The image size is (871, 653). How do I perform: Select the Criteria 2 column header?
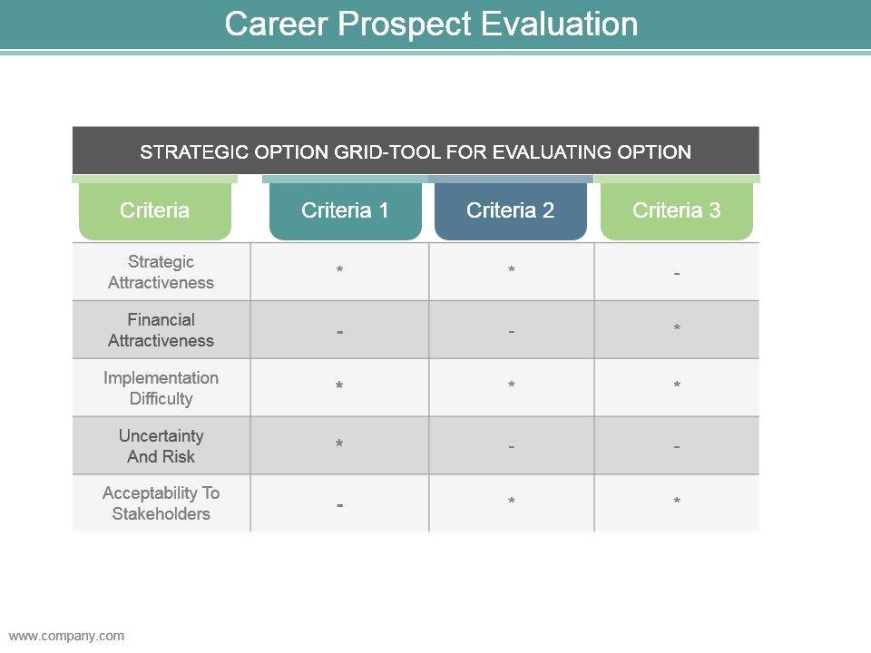coord(510,210)
